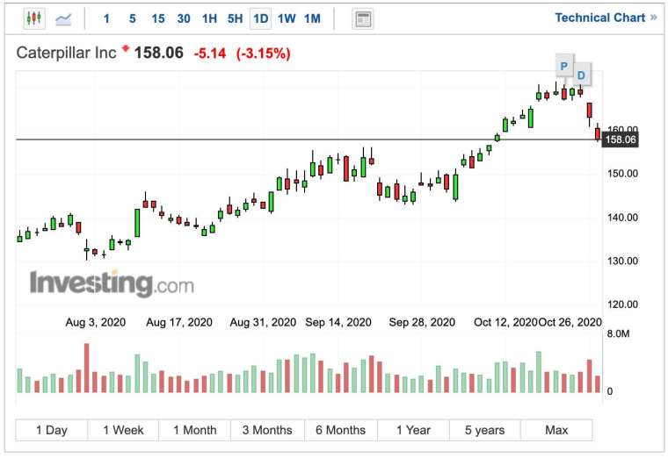The width and height of the screenshot is (668, 458).
Task: Show the 3 Months range
Action: pos(267,430)
